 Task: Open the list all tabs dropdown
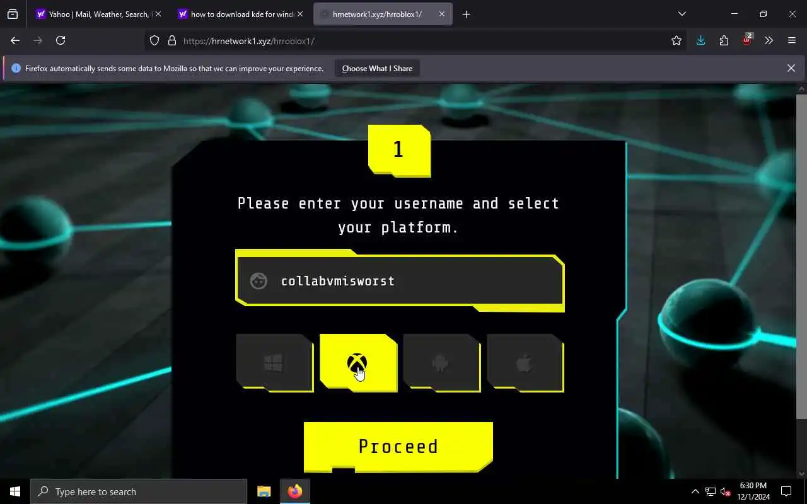click(x=682, y=14)
